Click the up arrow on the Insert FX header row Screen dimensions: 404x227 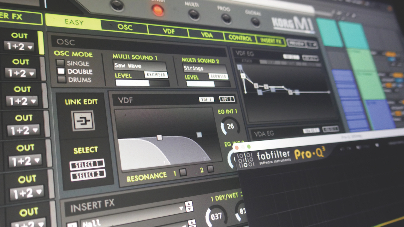[189, 203]
